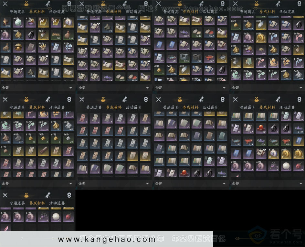Select gold pouch icon in second top-row panel
The width and height of the screenshot is (305, 247).
coord(103,4)
